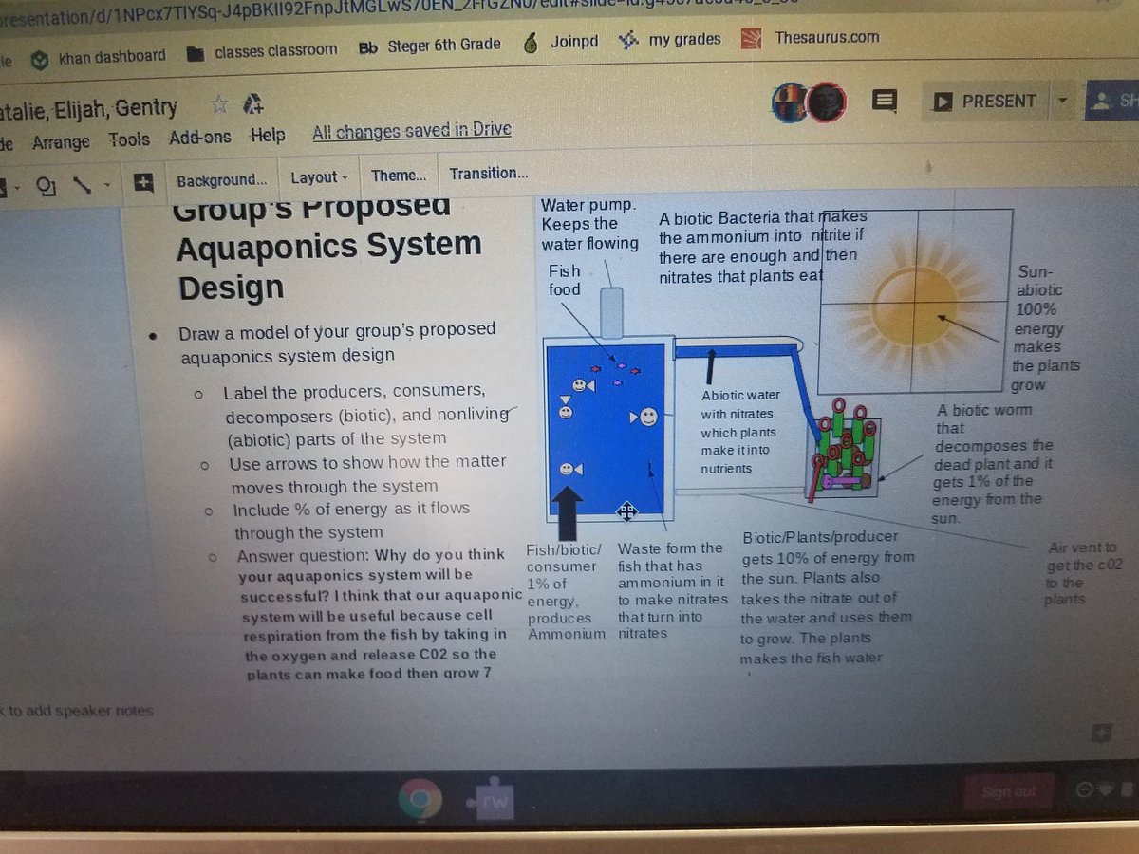
Task: Click the add to Drive icon
Action: coord(252,103)
